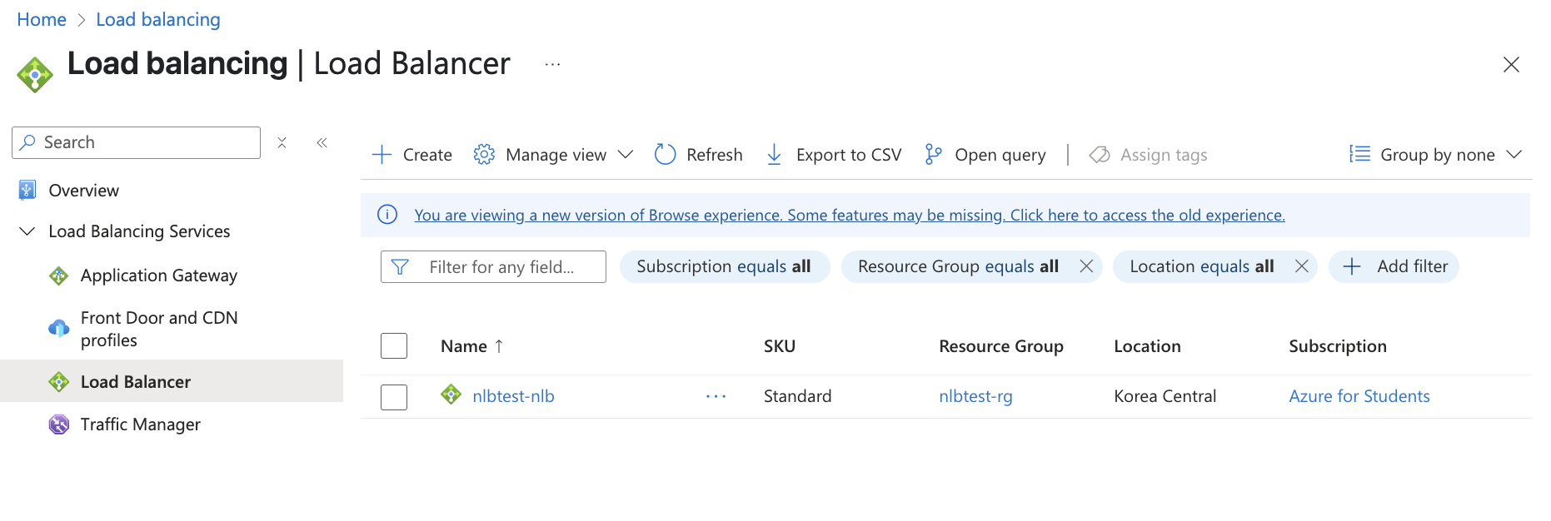The image size is (1551, 521).
Task: Click Create to add load balancer
Action: pos(411,155)
